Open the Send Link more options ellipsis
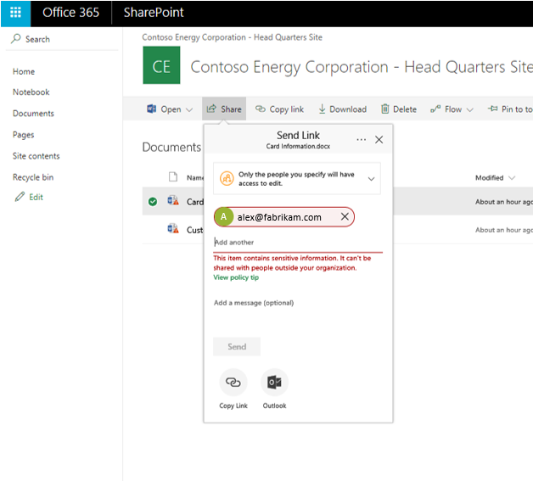Screen dimensions: 533x481 tap(361, 140)
